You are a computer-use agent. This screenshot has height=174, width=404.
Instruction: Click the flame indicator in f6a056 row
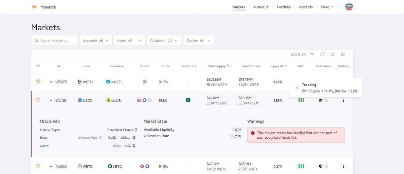[326, 166]
